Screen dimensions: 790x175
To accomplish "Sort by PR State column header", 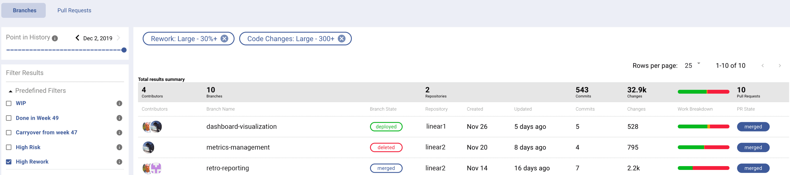I will click(x=746, y=109).
